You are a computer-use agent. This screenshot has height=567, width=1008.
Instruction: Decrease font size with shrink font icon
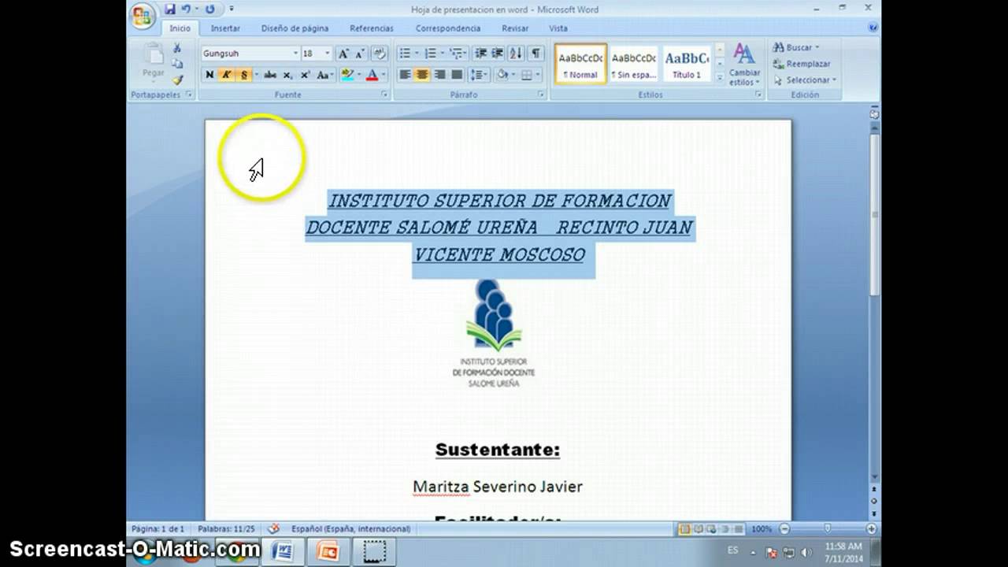(360, 54)
